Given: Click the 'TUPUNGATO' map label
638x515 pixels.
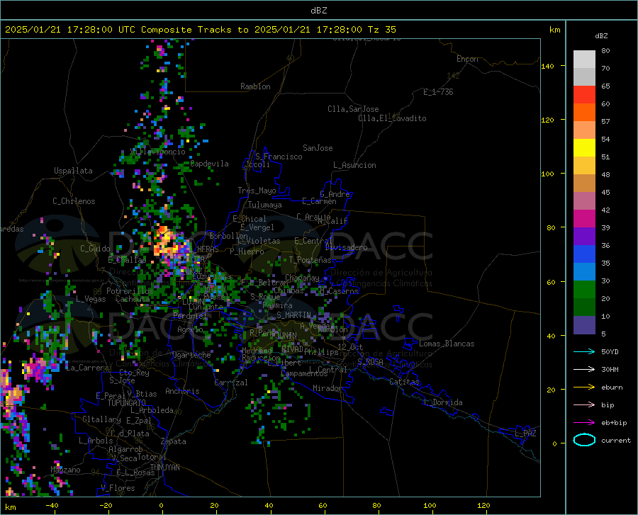Looking at the screenshot, I should pyautogui.click(x=127, y=403).
